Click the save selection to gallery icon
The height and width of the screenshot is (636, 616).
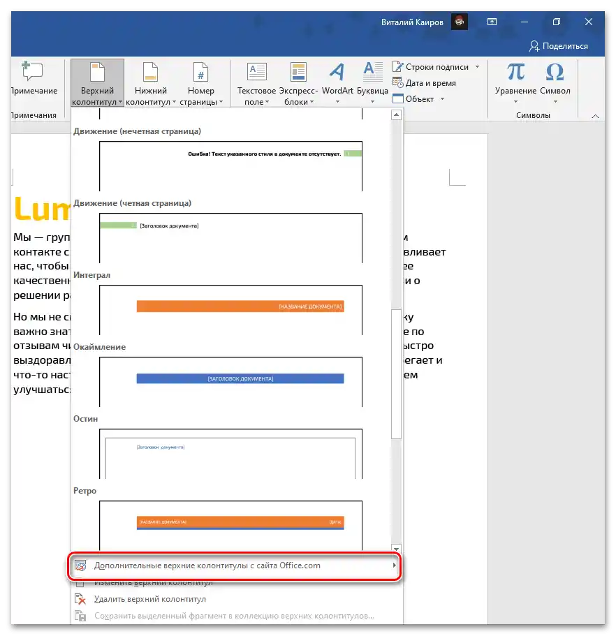[80, 616]
